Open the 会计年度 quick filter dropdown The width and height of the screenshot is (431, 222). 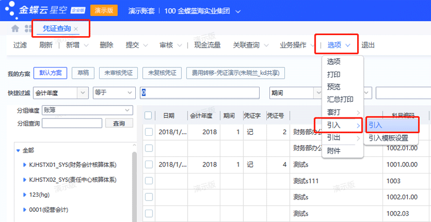tap(83, 93)
